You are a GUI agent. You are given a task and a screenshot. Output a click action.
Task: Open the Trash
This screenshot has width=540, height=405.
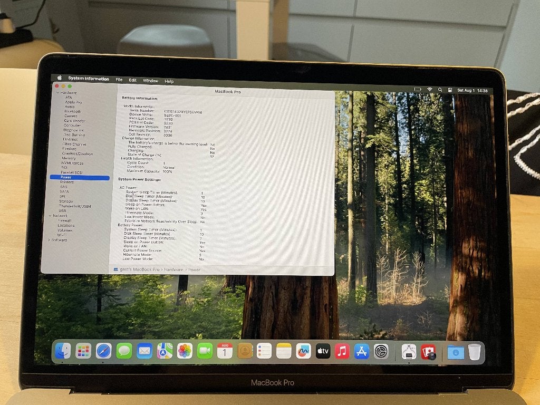click(475, 352)
